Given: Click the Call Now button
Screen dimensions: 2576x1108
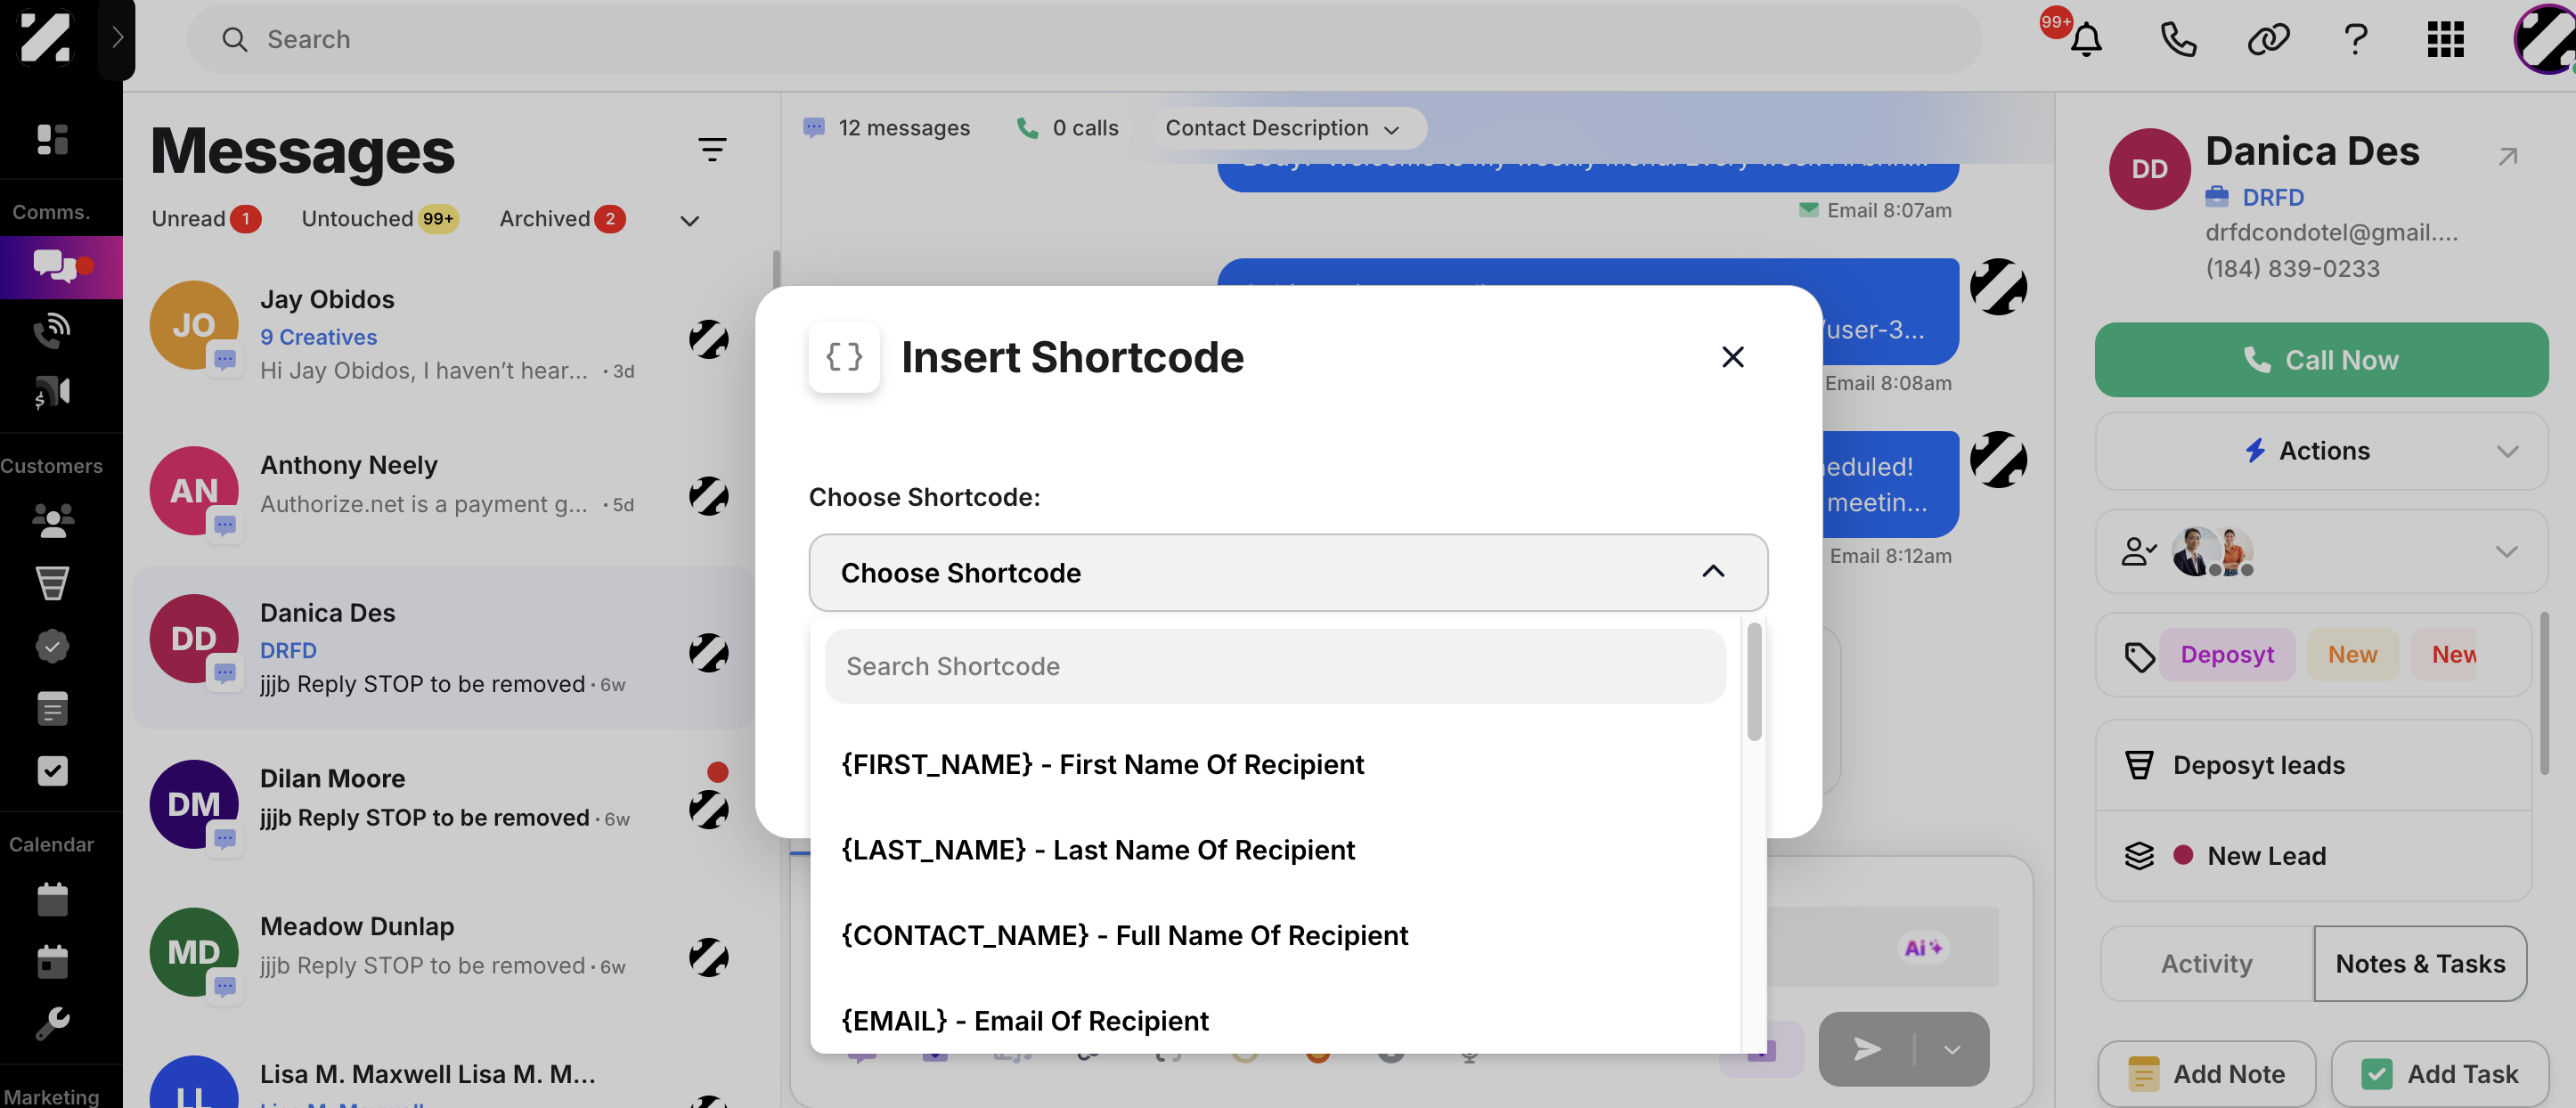Looking at the screenshot, I should [x=2320, y=360].
